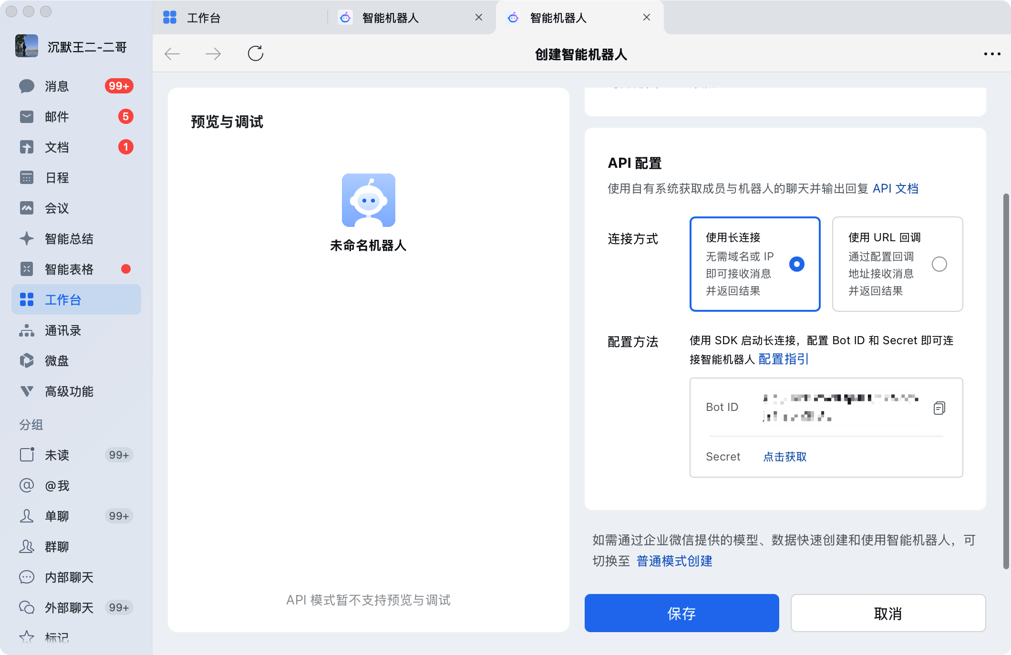Open 消息 from the sidebar
Image resolution: width=1011 pixels, height=655 pixels.
(x=57, y=86)
